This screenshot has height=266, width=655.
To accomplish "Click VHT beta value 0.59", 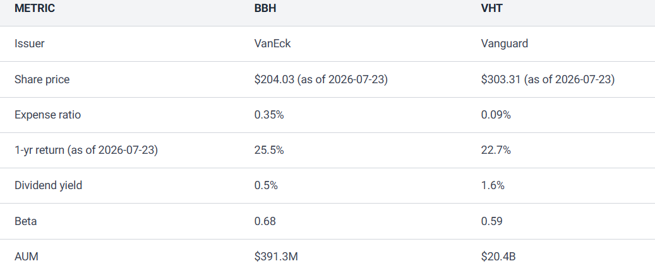I will pos(491,221).
